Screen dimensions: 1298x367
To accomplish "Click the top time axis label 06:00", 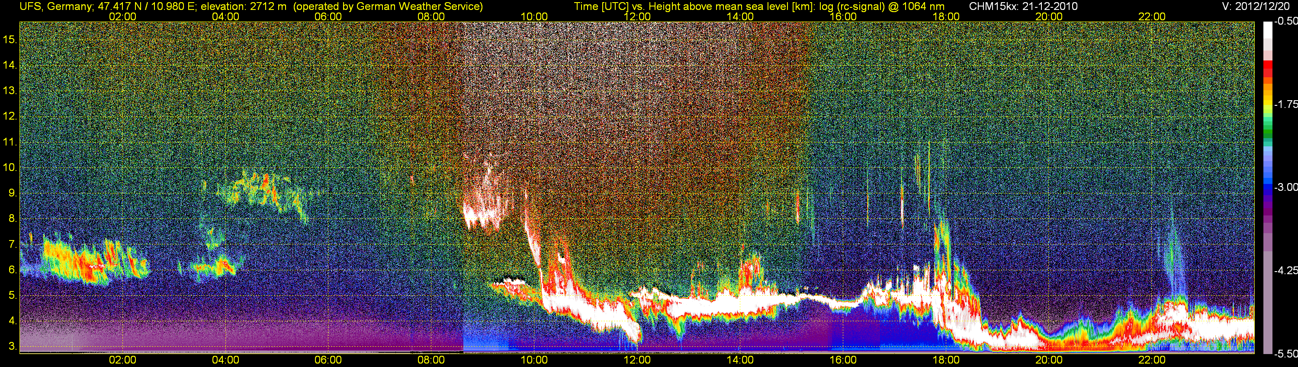I will tap(328, 16).
